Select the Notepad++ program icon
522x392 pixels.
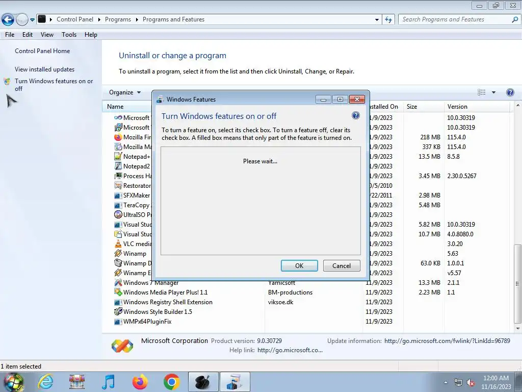(x=118, y=156)
